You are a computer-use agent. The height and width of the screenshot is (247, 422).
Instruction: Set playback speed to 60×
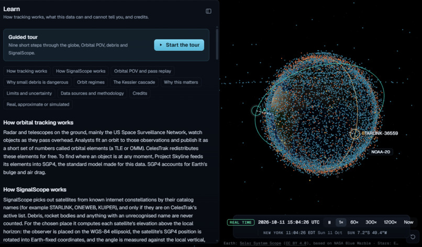[x=354, y=222]
